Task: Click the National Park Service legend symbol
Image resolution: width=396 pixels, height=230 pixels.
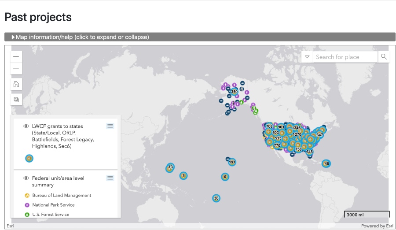Action: (x=27, y=205)
